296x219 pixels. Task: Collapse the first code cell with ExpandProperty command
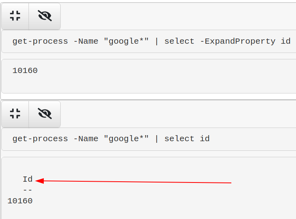click(15, 16)
